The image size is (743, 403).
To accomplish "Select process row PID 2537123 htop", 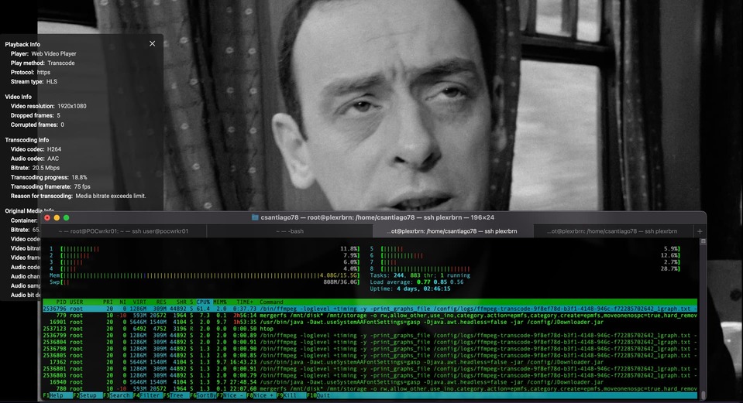I will [x=370, y=329].
